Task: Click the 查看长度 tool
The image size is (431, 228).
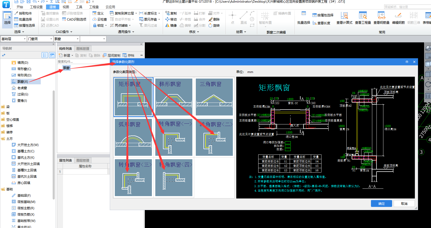Action: point(321,23)
